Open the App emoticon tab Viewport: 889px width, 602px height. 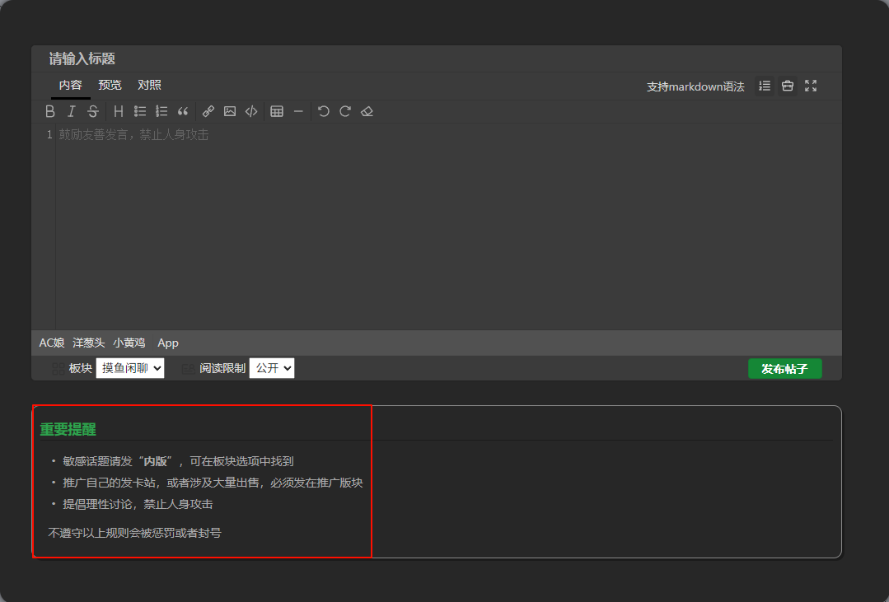pyautogui.click(x=168, y=343)
